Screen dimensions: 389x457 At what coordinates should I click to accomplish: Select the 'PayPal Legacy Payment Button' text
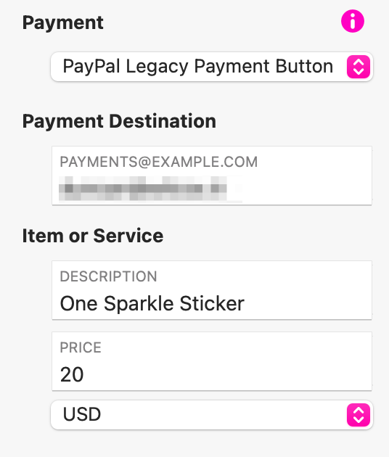198,67
